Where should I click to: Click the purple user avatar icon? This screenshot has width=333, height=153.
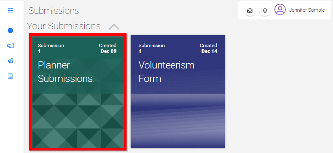point(280,9)
